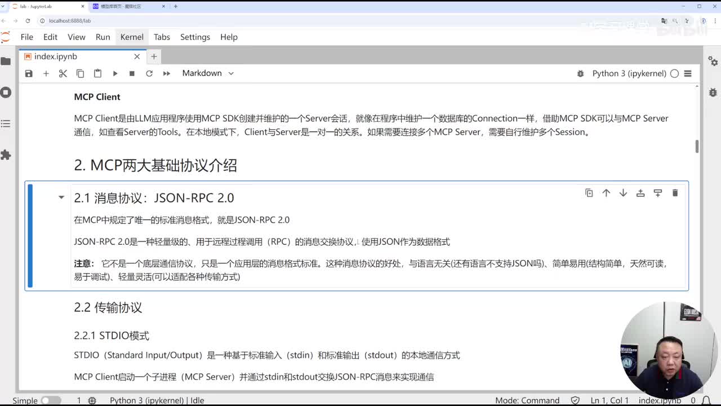Paste cell using clipboard icon
721x406 pixels.
point(97,73)
